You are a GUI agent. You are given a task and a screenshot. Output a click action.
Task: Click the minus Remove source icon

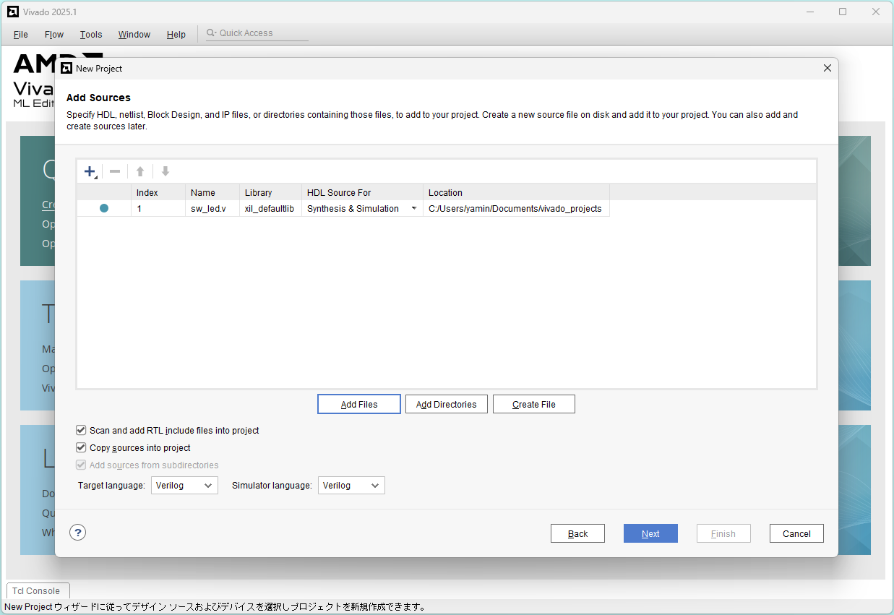115,171
